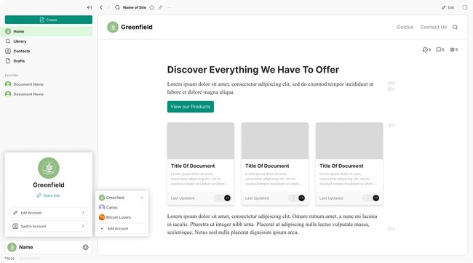This screenshot has height=263, width=473.
Task: Expand the Switch Account row
Action: (x=49, y=226)
